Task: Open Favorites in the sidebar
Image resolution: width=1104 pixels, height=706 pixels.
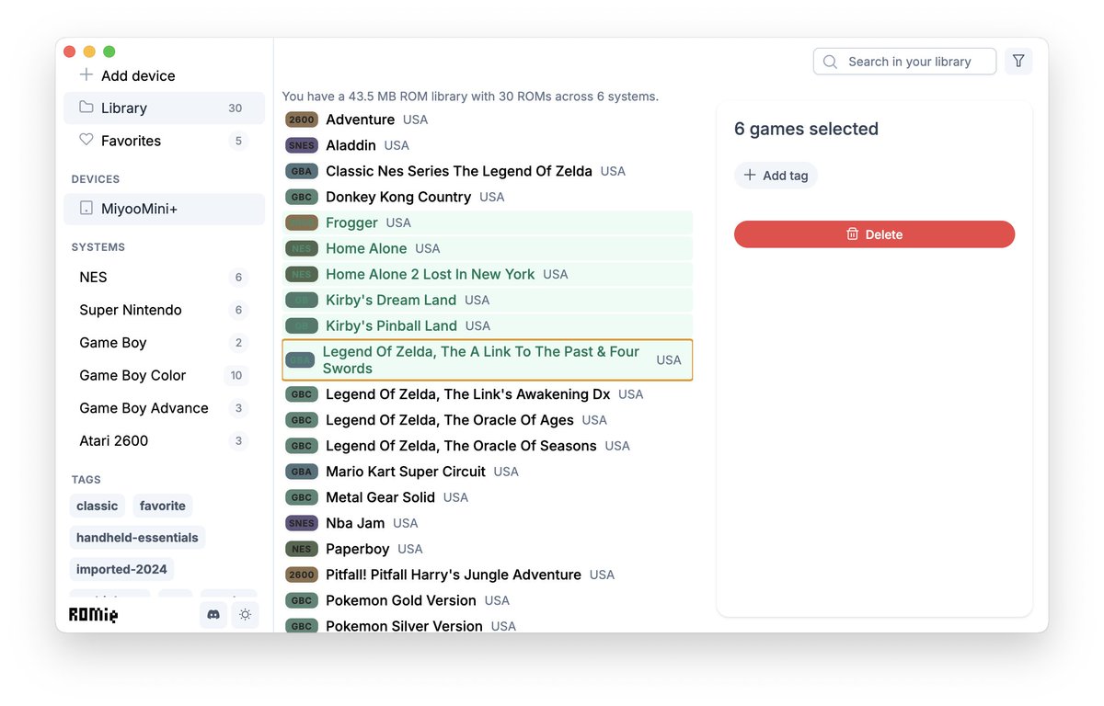Action: click(x=164, y=141)
